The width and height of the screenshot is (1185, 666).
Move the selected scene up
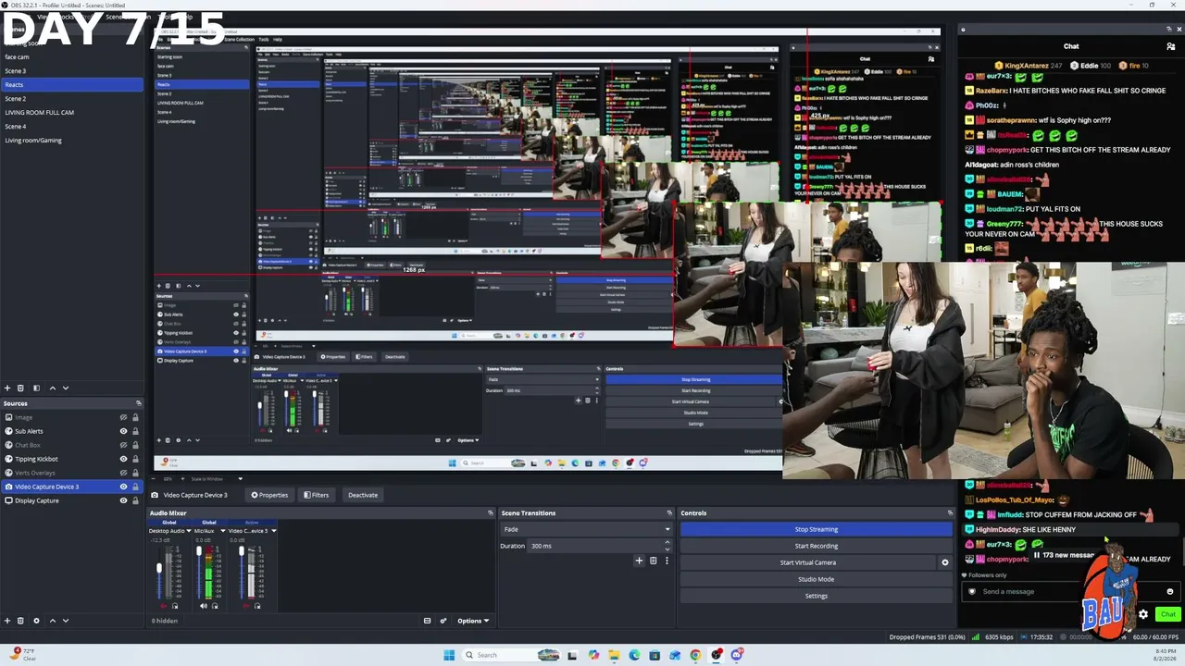52,388
